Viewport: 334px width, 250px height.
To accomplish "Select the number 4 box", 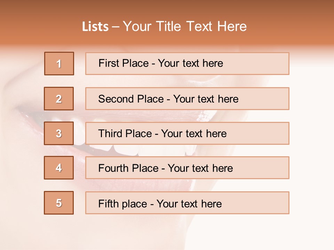I will (x=59, y=168).
